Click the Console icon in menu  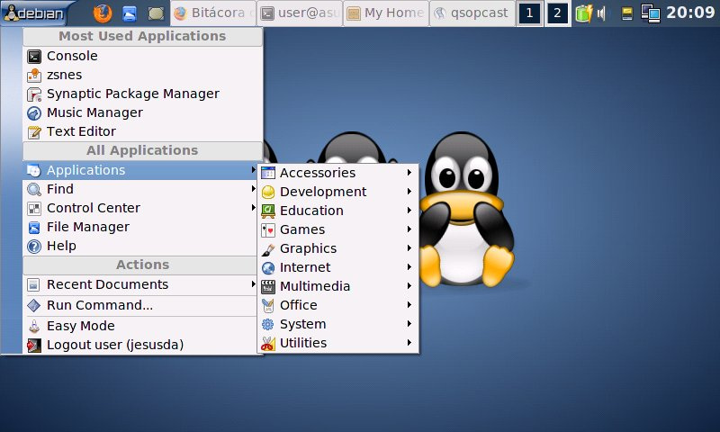[34, 57]
